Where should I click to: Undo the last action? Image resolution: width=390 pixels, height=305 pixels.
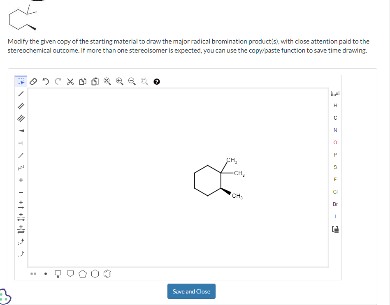(46, 81)
